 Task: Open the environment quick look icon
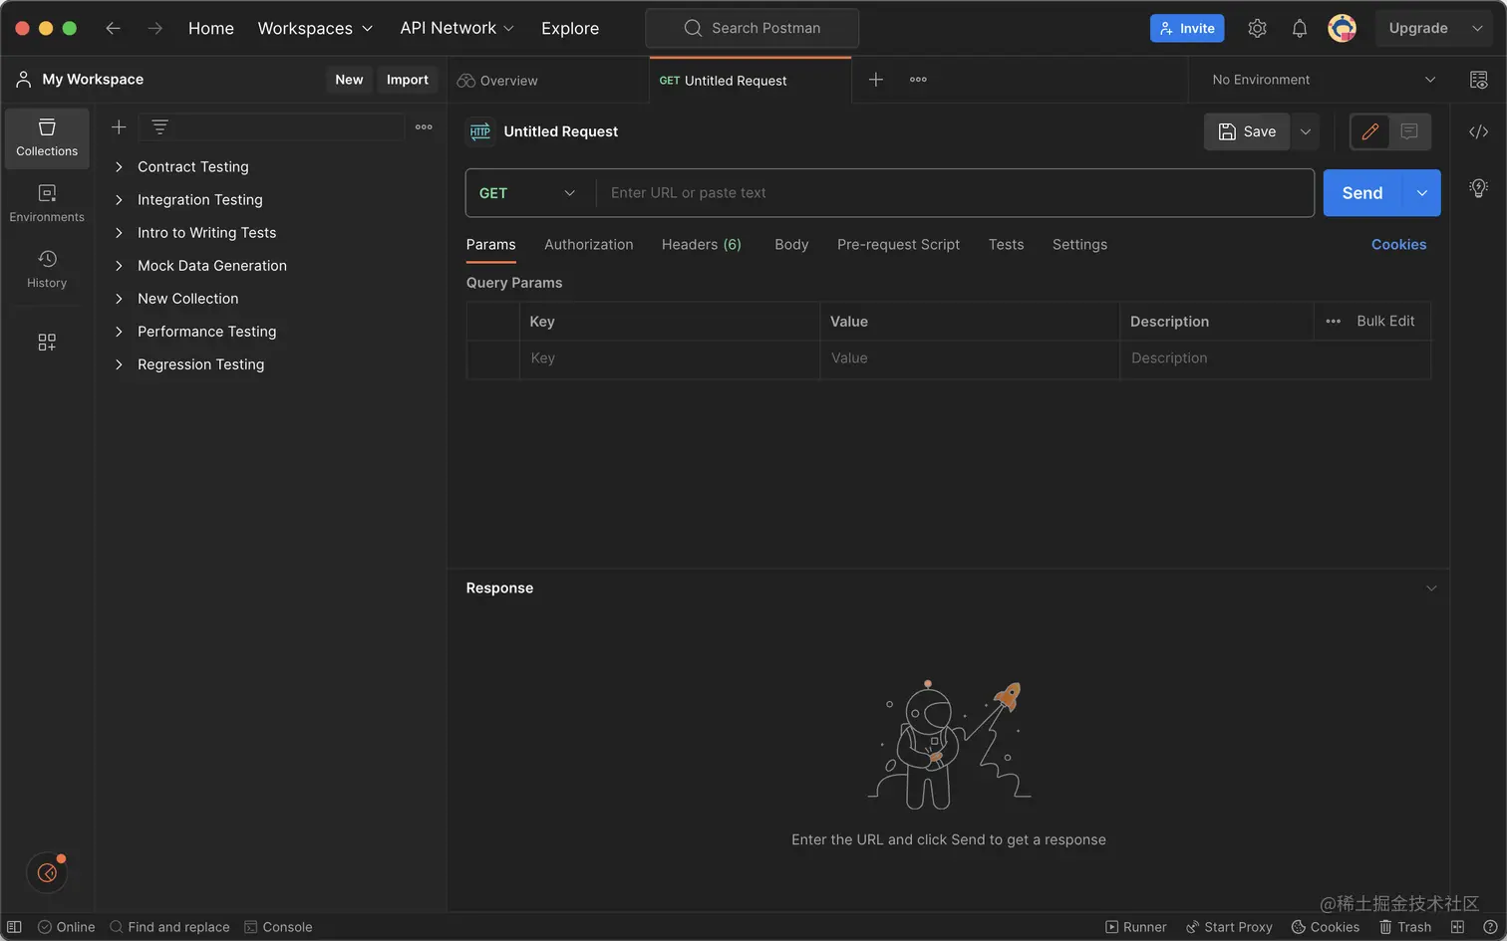pos(1479,80)
